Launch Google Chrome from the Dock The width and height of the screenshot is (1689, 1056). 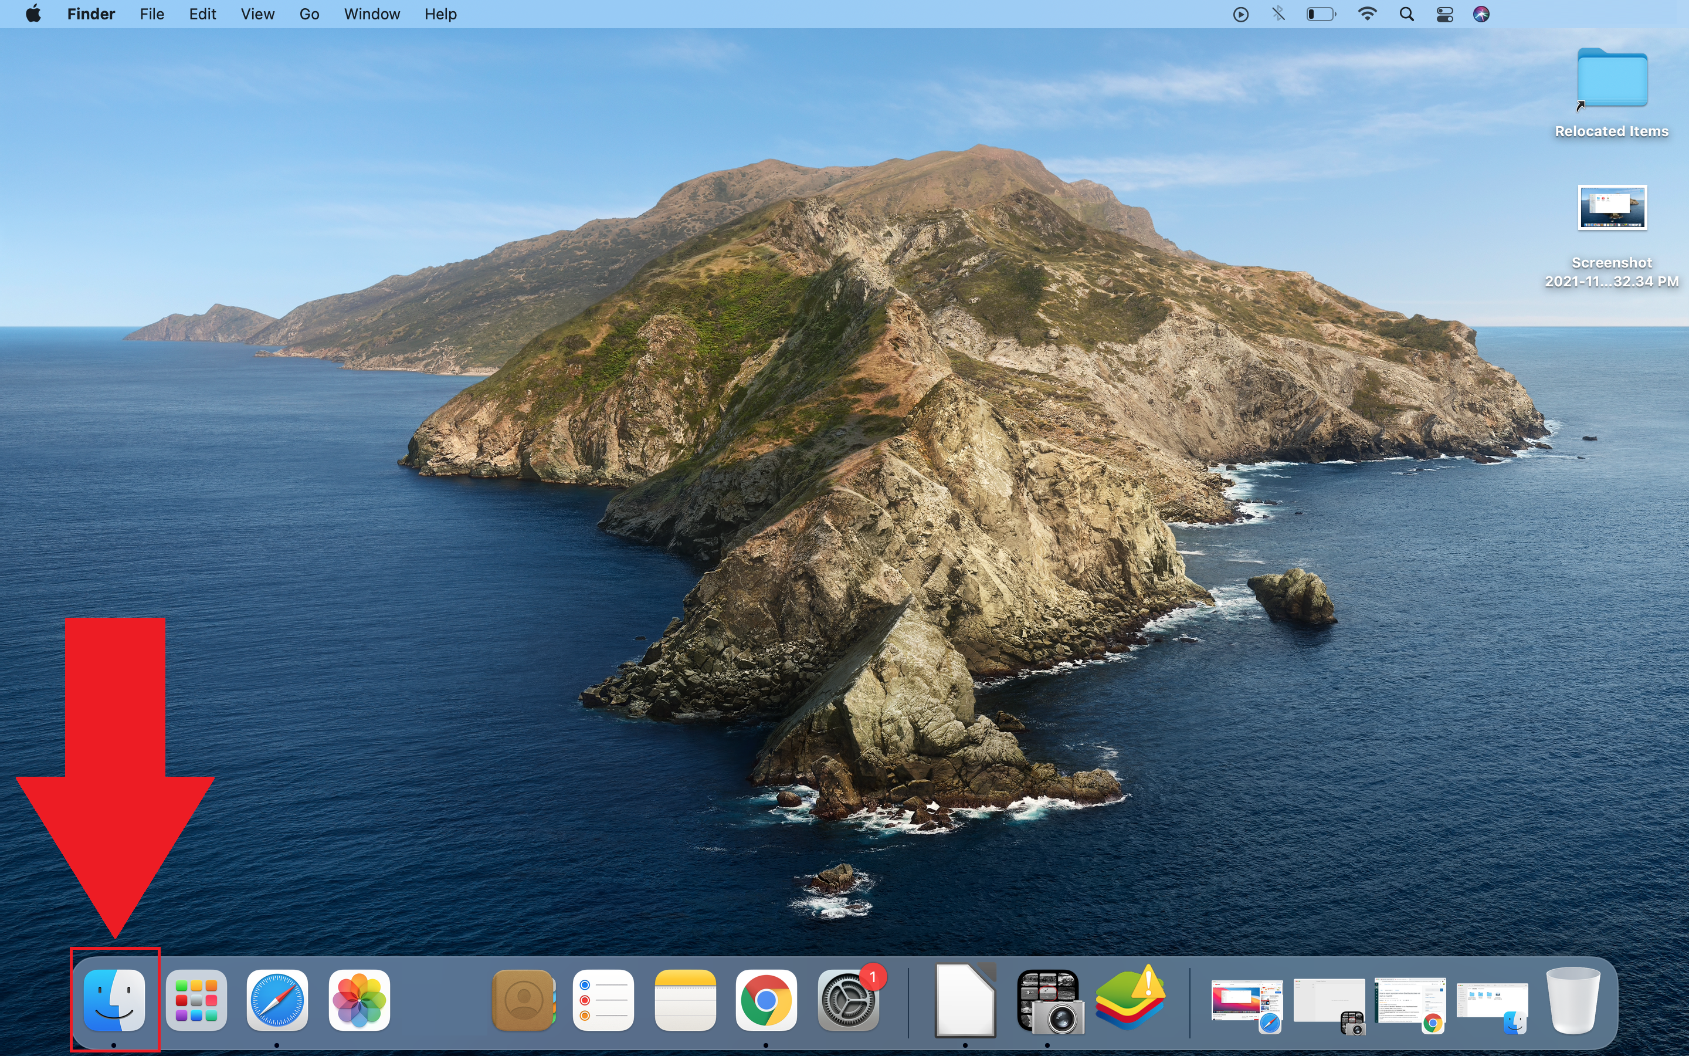coord(767,1000)
